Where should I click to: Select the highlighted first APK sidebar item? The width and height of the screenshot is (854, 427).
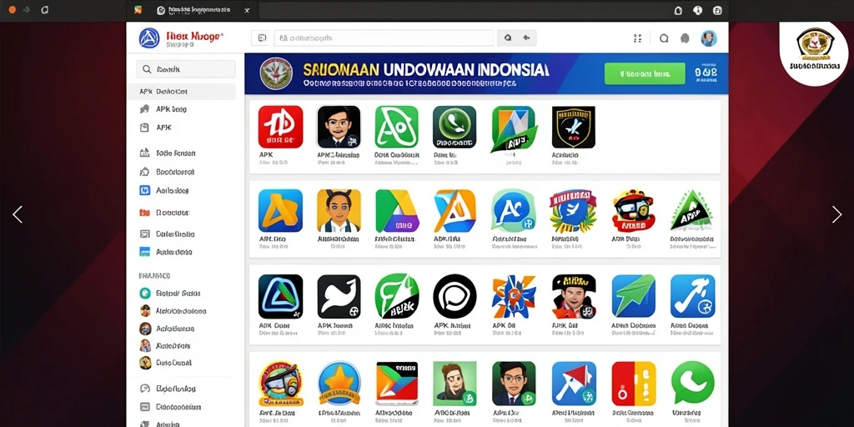(x=182, y=92)
